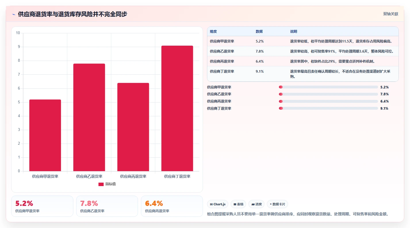Click the 供应商丁退货率 x-axis label
The height and width of the screenshot is (228, 410).
[177, 176]
